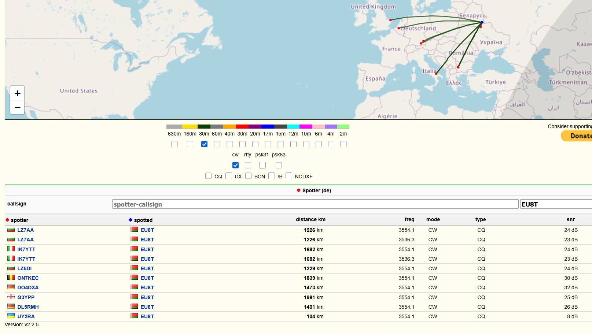The height and width of the screenshot is (334, 592).
Task: Click the blue EU8T marker on map
Action: [482, 23]
